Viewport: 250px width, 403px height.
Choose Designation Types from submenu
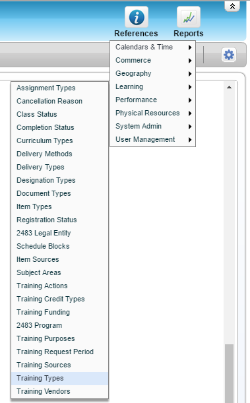point(59,181)
